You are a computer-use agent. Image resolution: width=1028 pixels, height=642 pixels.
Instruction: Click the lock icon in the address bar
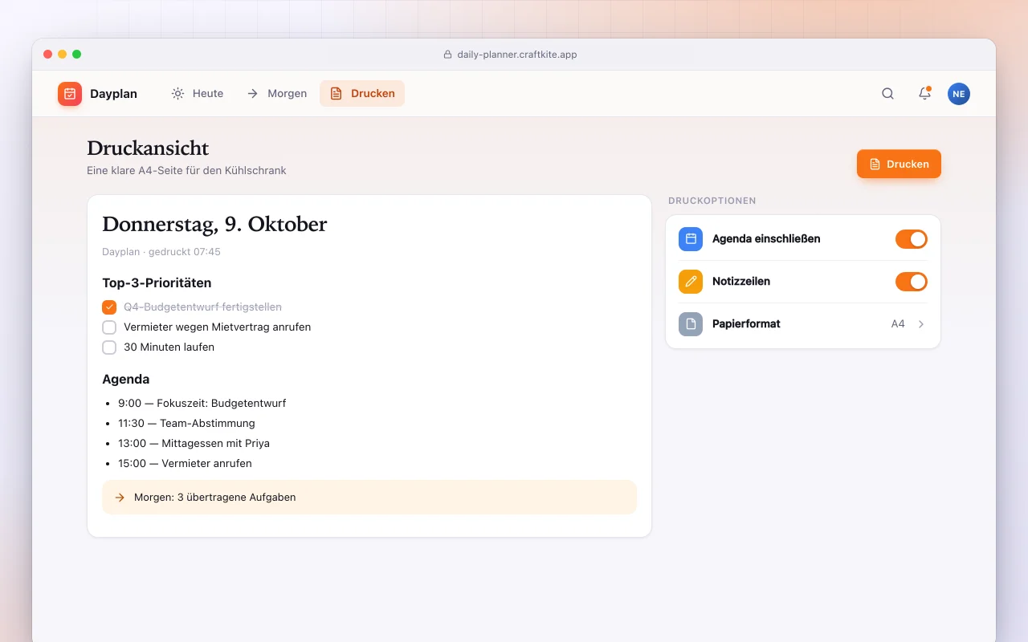448,55
